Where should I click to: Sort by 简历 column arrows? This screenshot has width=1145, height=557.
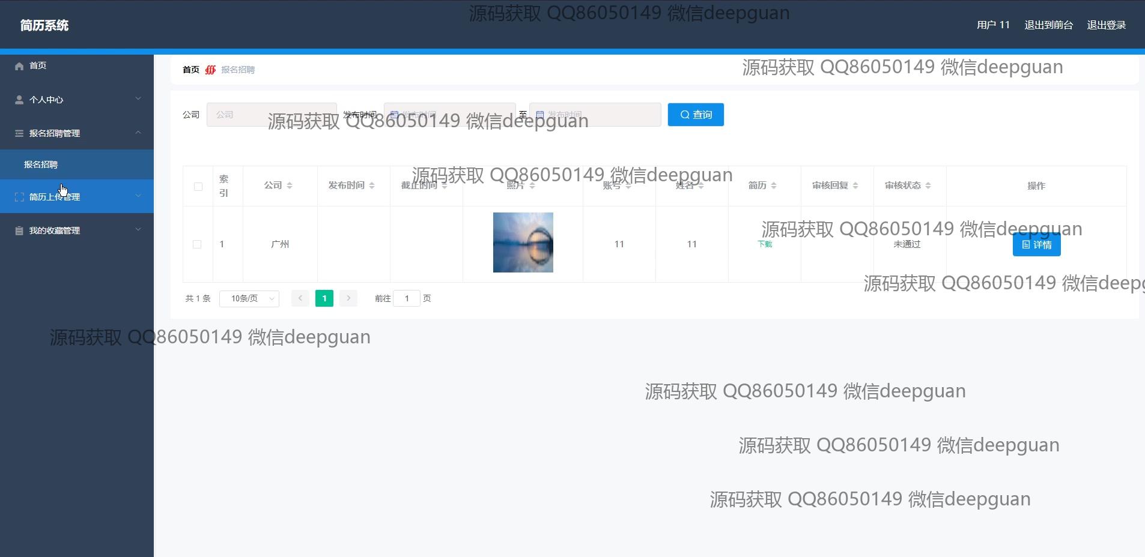tap(774, 185)
